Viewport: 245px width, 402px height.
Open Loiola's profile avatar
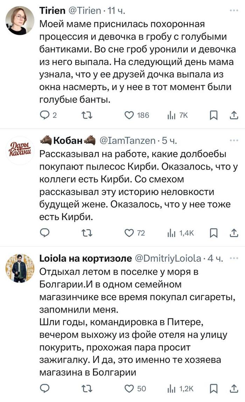pyautogui.click(x=20, y=268)
